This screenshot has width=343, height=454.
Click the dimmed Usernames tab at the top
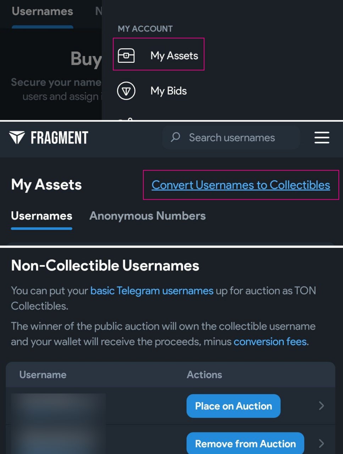pyautogui.click(x=42, y=11)
